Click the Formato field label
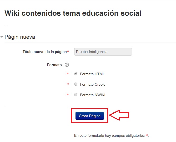Viewport: 176px width, 142px height. pyautogui.click(x=54, y=65)
